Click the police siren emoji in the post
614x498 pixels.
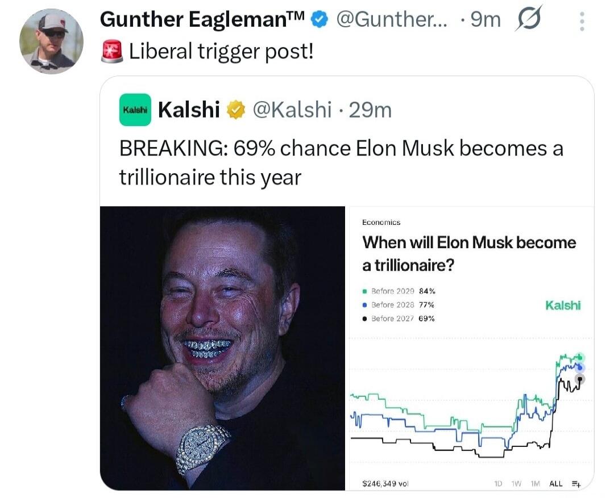110,51
